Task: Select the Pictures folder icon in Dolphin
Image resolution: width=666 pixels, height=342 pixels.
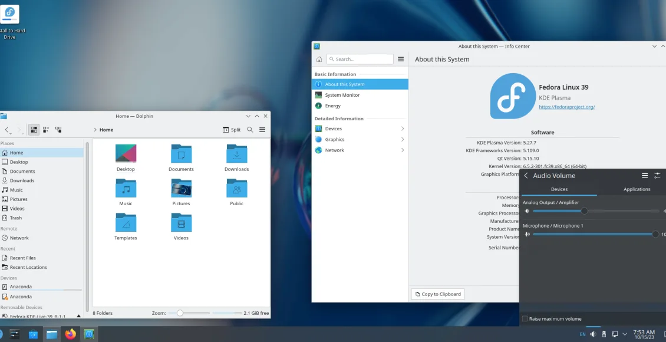Action: (181, 188)
